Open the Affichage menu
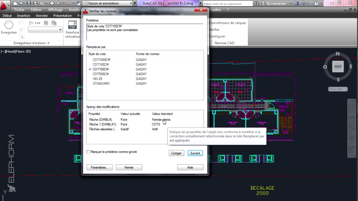358x201 pixels. (x=55, y=10)
